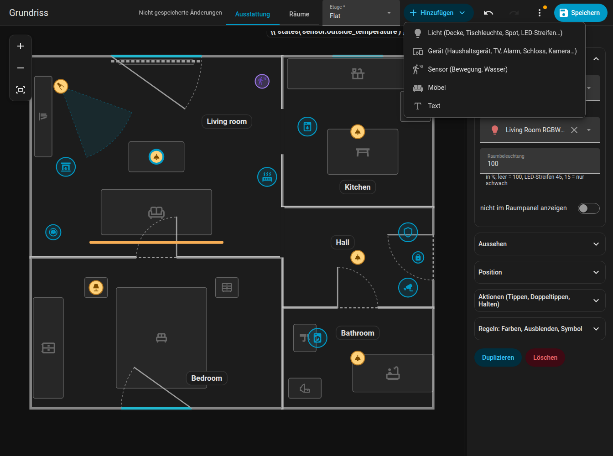Image resolution: width=613 pixels, height=456 pixels.
Task: Open the Etage Flat dropdown
Action: click(361, 13)
